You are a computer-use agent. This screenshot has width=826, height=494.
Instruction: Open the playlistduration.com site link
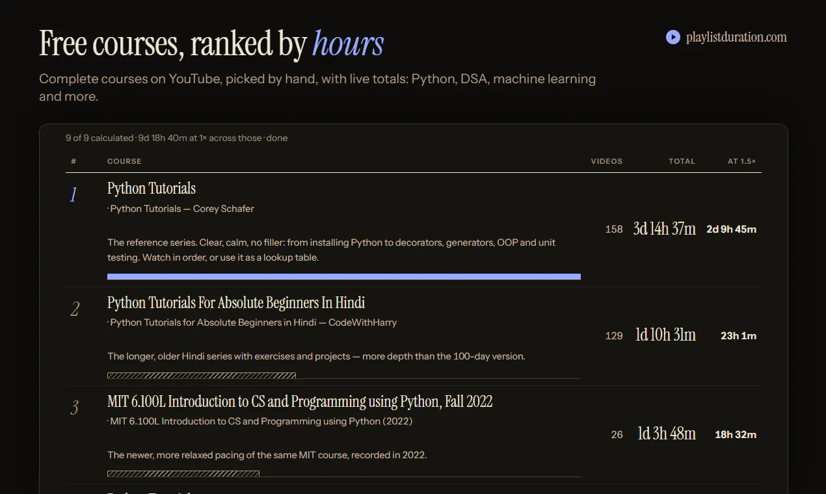pyautogui.click(x=726, y=37)
